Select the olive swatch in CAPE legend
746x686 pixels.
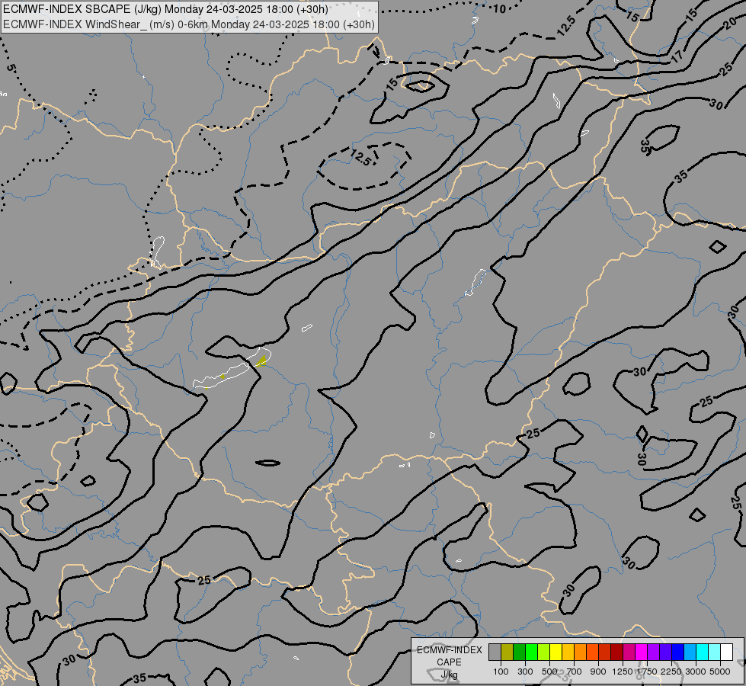pos(507,652)
